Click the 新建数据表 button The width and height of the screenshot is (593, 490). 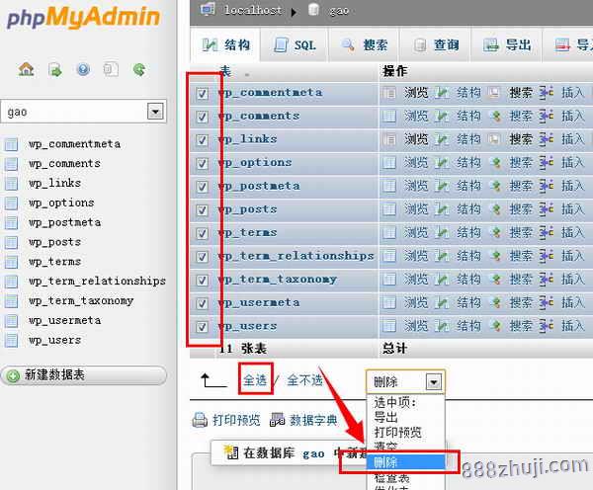[x=84, y=375]
